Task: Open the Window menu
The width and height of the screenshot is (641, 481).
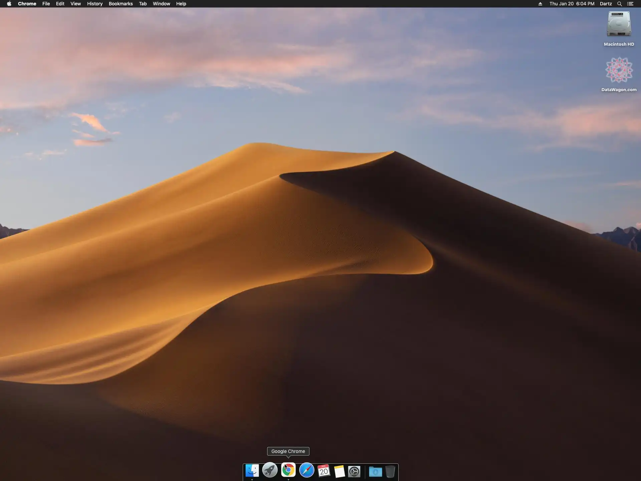Action: pos(161,4)
